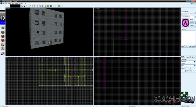The height and width of the screenshot is (107, 196).
Task: Select the Vertex Manipulation tool icon
Action: [x=3, y=49]
